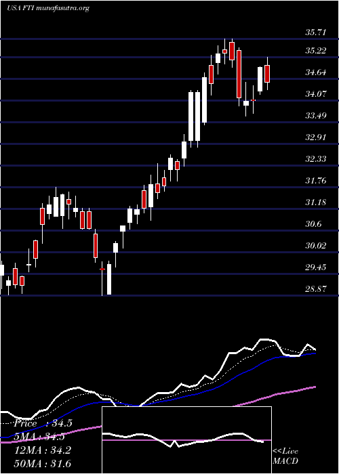Click the 31.18 price level label
The image size is (339, 474).
(x=316, y=202)
